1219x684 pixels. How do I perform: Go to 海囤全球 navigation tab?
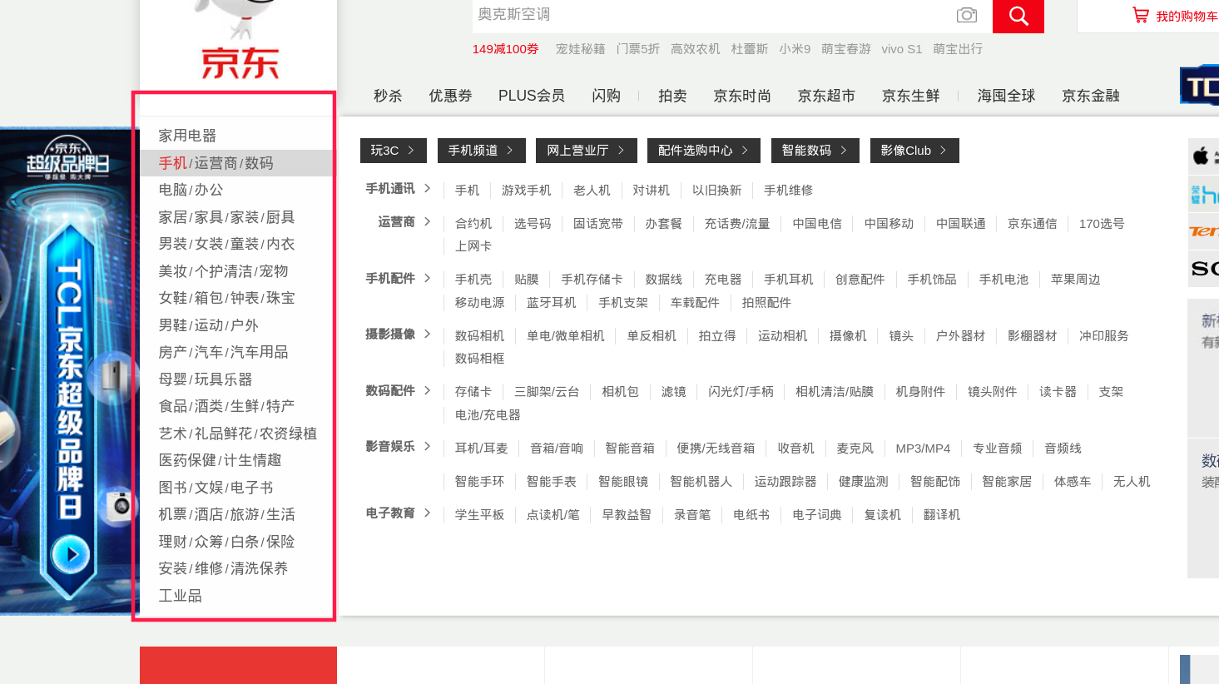point(1006,96)
